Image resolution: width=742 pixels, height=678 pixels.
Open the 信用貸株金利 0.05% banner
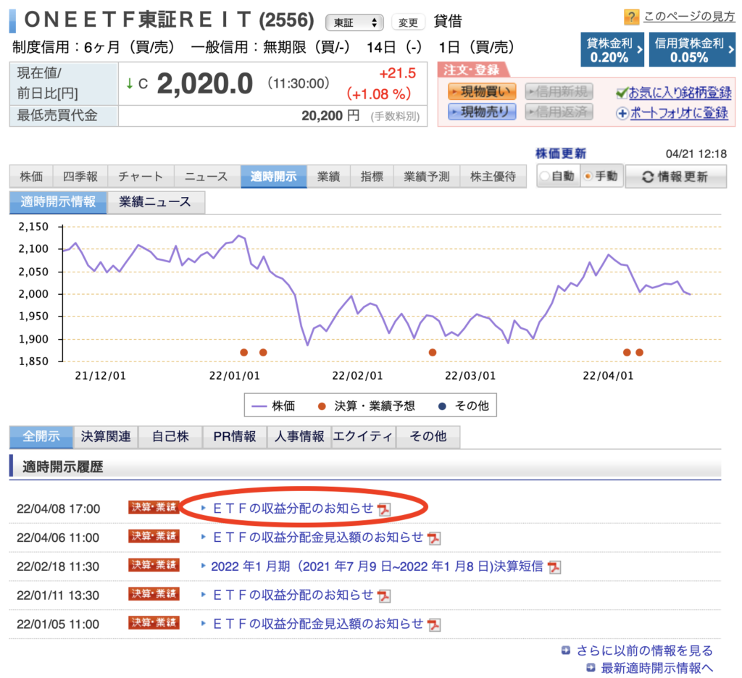tap(692, 50)
